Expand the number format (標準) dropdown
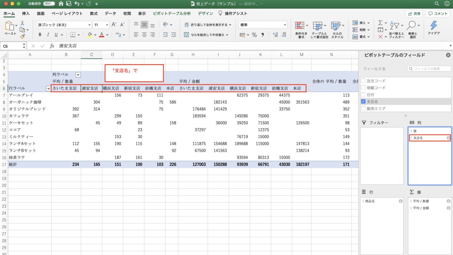Image resolution: width=453 pixels, height=255 pixels. click(x=285, y=25)
